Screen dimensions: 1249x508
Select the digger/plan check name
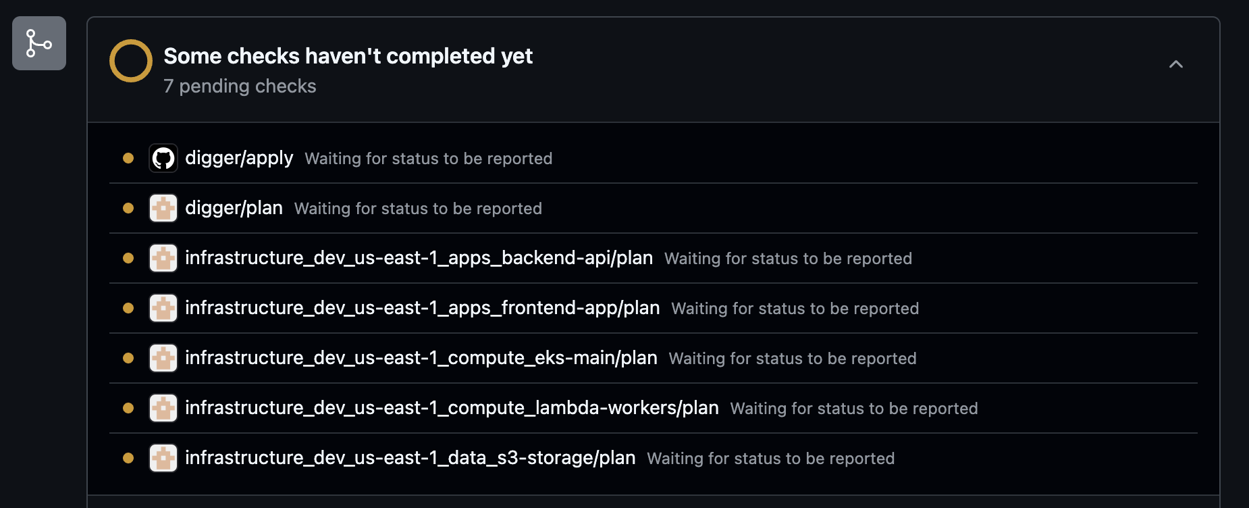pyautogui.click(x=234, y=208)
